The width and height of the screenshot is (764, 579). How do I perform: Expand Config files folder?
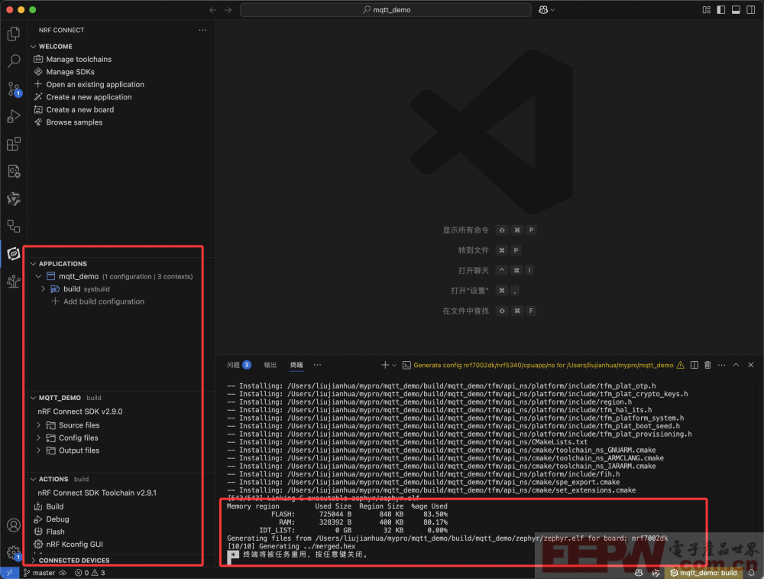click(x=38, y=438)
